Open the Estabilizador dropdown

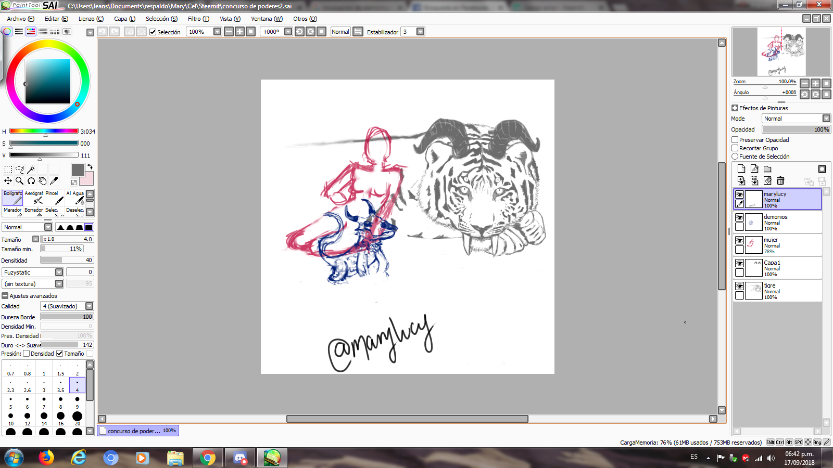(x=421, y=32)
